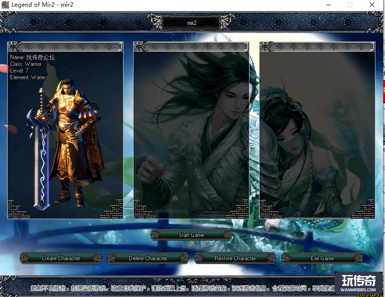Click the Legend of Mir2 window icon
This screenshot has height=297, width=385.
5,5
